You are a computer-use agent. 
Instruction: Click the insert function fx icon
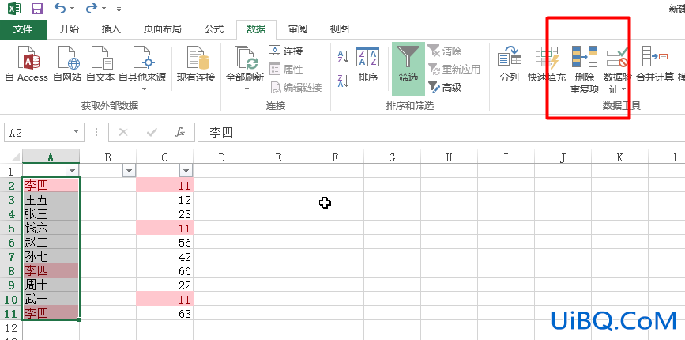(x=180, y=132)
